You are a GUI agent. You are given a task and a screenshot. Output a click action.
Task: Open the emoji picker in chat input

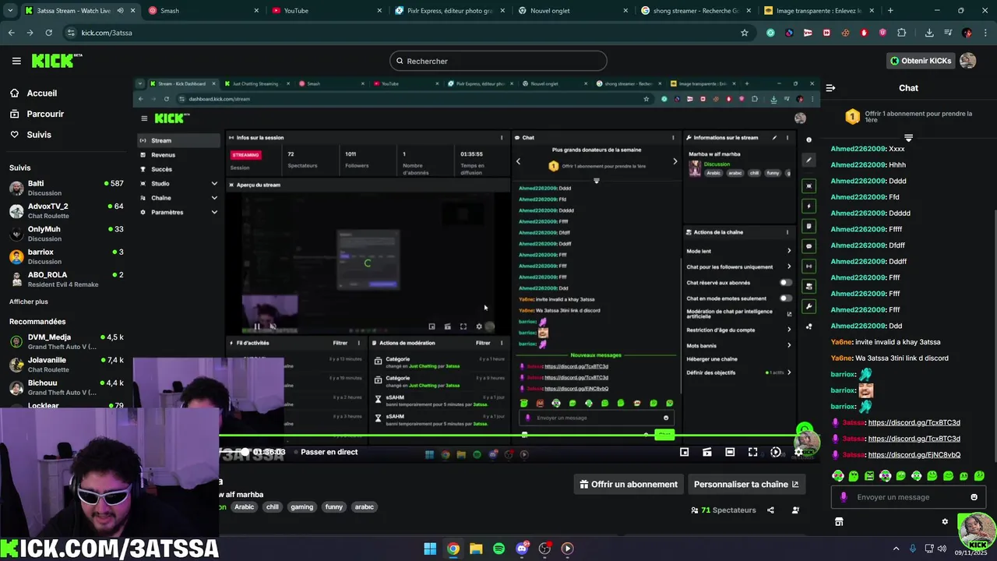tap(974, 497)
